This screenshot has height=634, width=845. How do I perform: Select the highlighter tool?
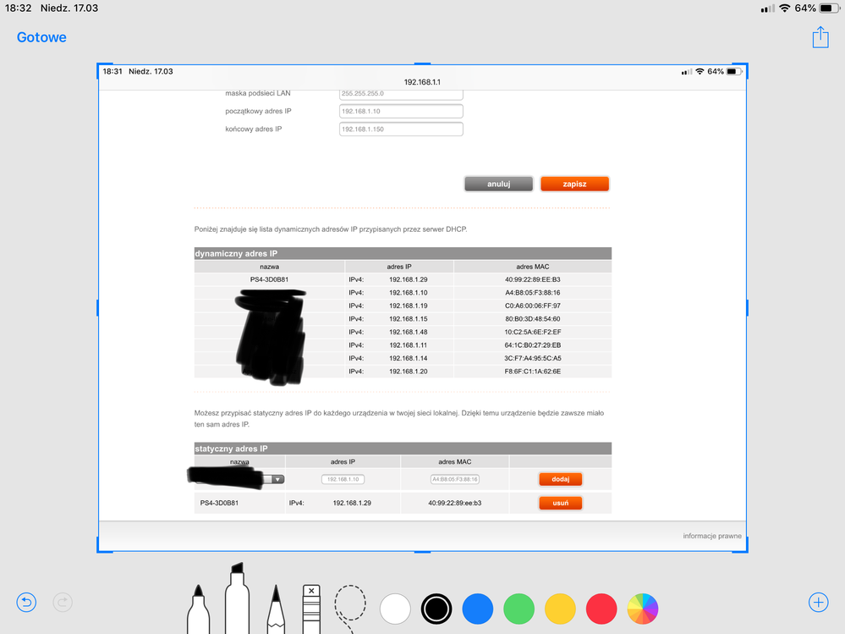pyautogui.click(x=237, y=599)
